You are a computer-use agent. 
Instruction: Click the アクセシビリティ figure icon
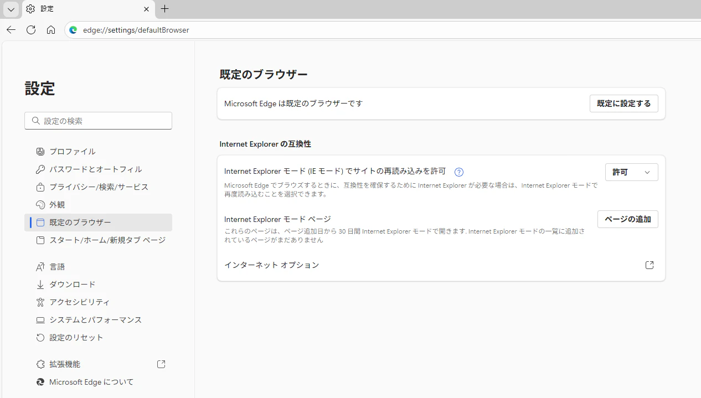coord(40,302)
